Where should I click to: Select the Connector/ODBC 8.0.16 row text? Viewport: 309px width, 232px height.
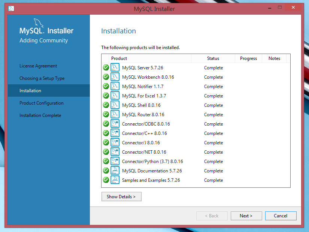coord(146,124)
